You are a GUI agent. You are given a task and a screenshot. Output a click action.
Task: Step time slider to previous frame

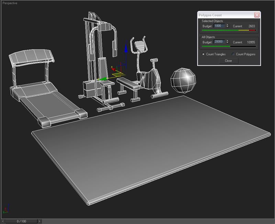point(2,221)
